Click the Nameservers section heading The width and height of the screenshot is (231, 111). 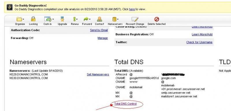pyautogui.click(x=28, y=62)
